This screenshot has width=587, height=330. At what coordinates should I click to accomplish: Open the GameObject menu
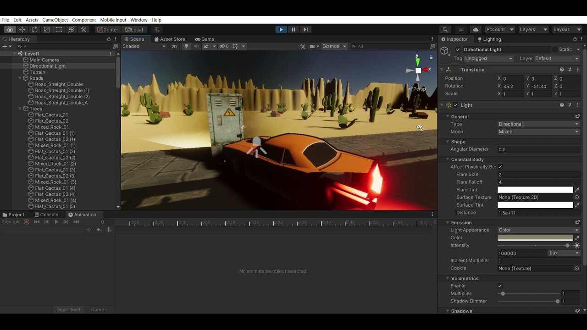tap(55, 20)
